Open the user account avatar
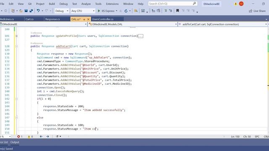Image resolution: width=269 pixels, height=151 pixels. [241, 4]
